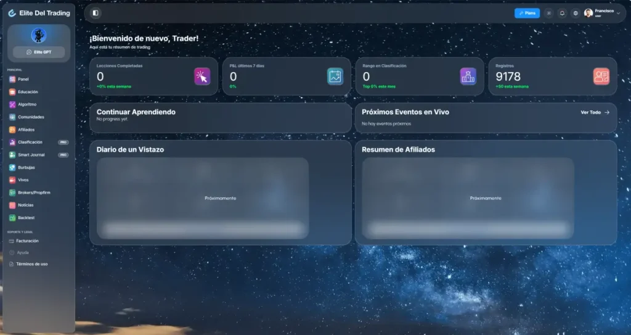Collapse the sidebar with the panel toggle
631x335 pixels.
coord(96,13)
